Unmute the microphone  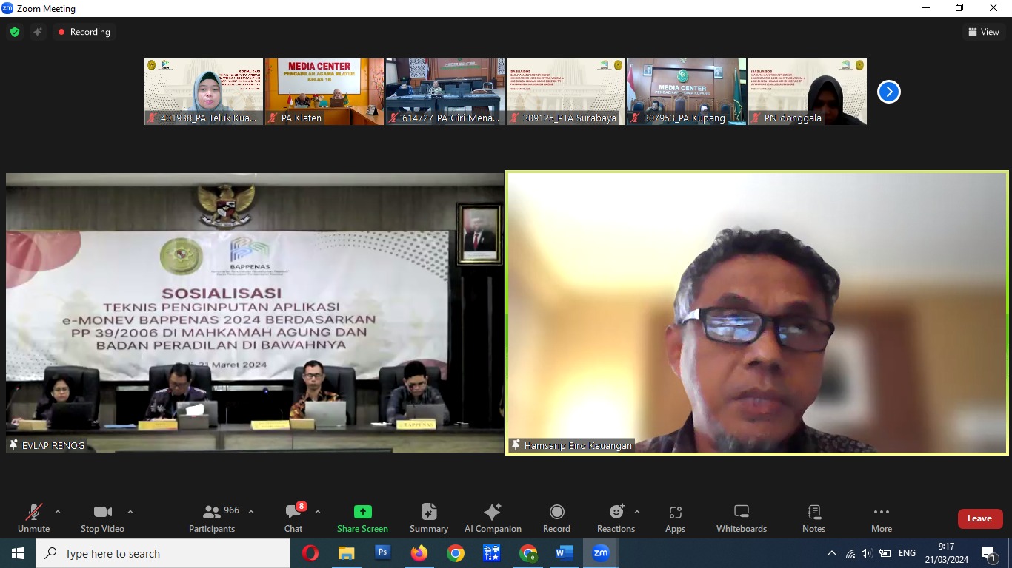click(33, 518)
